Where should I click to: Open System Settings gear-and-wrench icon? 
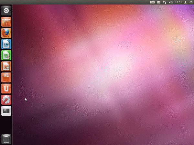coord(6,100)
